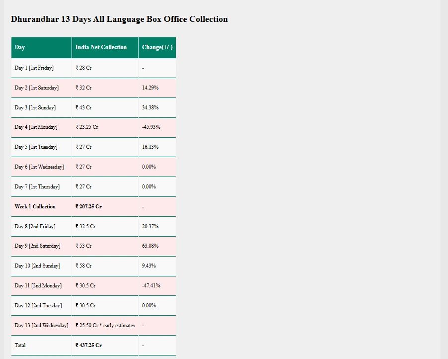448x359 pixels.
Task: Click the -47.41% change value
Action: click(x=151, y=286)
